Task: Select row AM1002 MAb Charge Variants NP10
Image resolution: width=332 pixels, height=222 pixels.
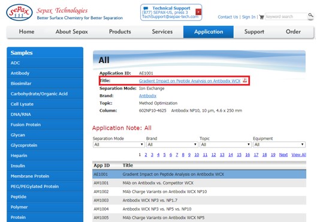Action: tap(199, 191)
